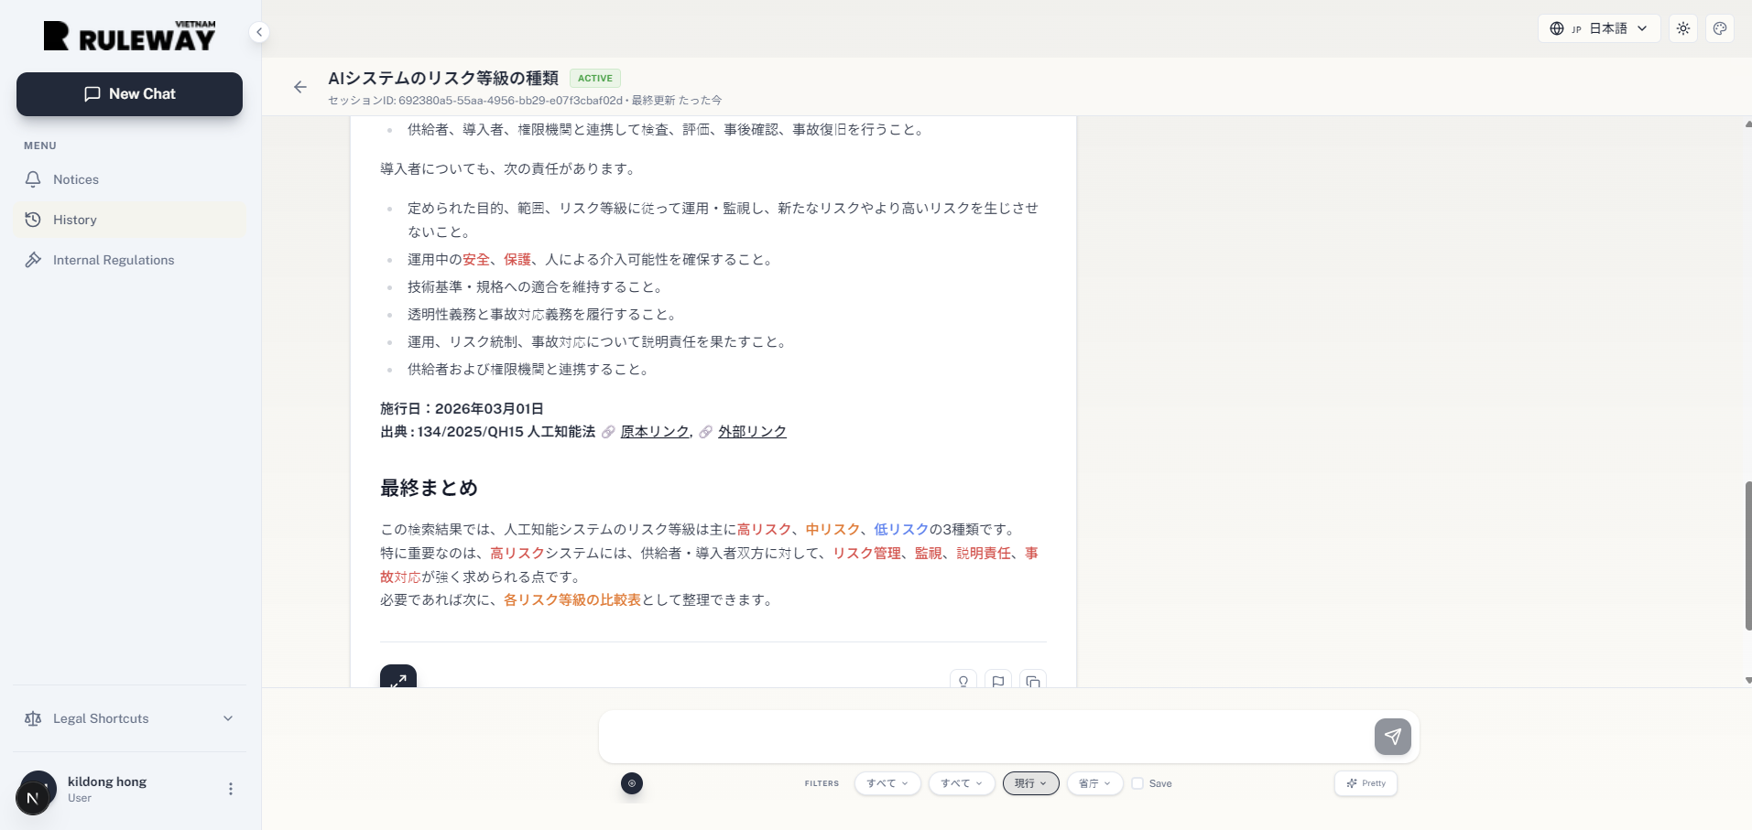Click the lightbulb icon under the response
Image resolution: width=1752 pixels, height=830 pixels.
click(x=963, y=681)
